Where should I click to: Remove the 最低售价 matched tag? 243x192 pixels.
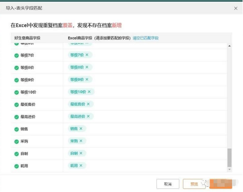tap(88, 104)
